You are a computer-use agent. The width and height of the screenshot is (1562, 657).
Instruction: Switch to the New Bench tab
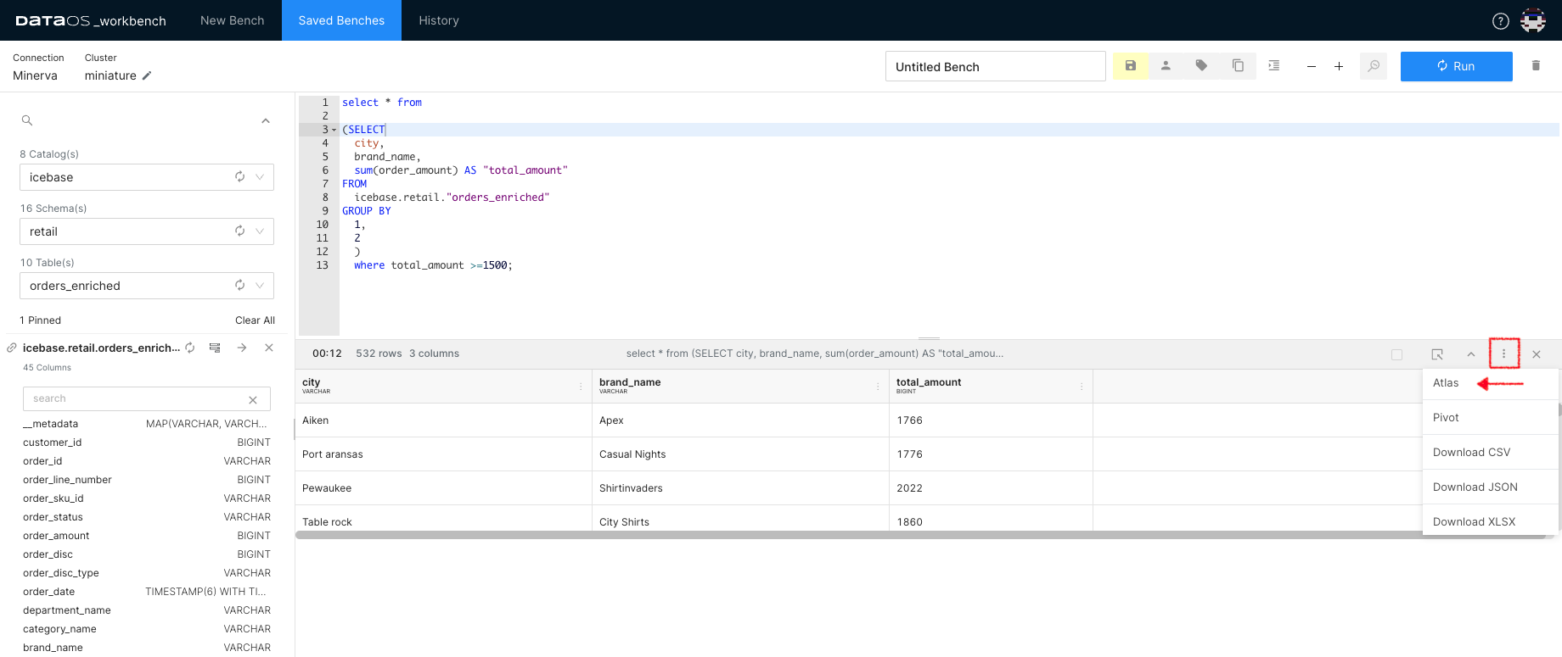[x=233, y=20]
